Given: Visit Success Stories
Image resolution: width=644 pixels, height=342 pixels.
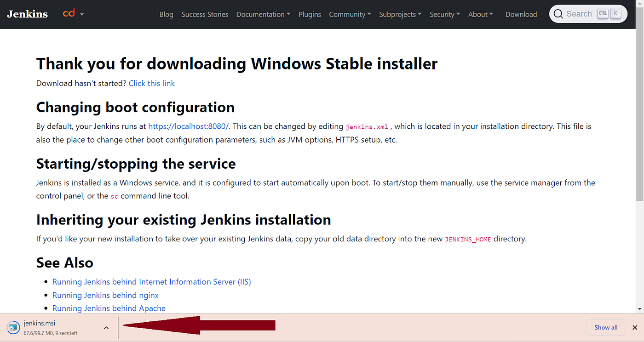Looking at the screenshot, I should (205, 14).
